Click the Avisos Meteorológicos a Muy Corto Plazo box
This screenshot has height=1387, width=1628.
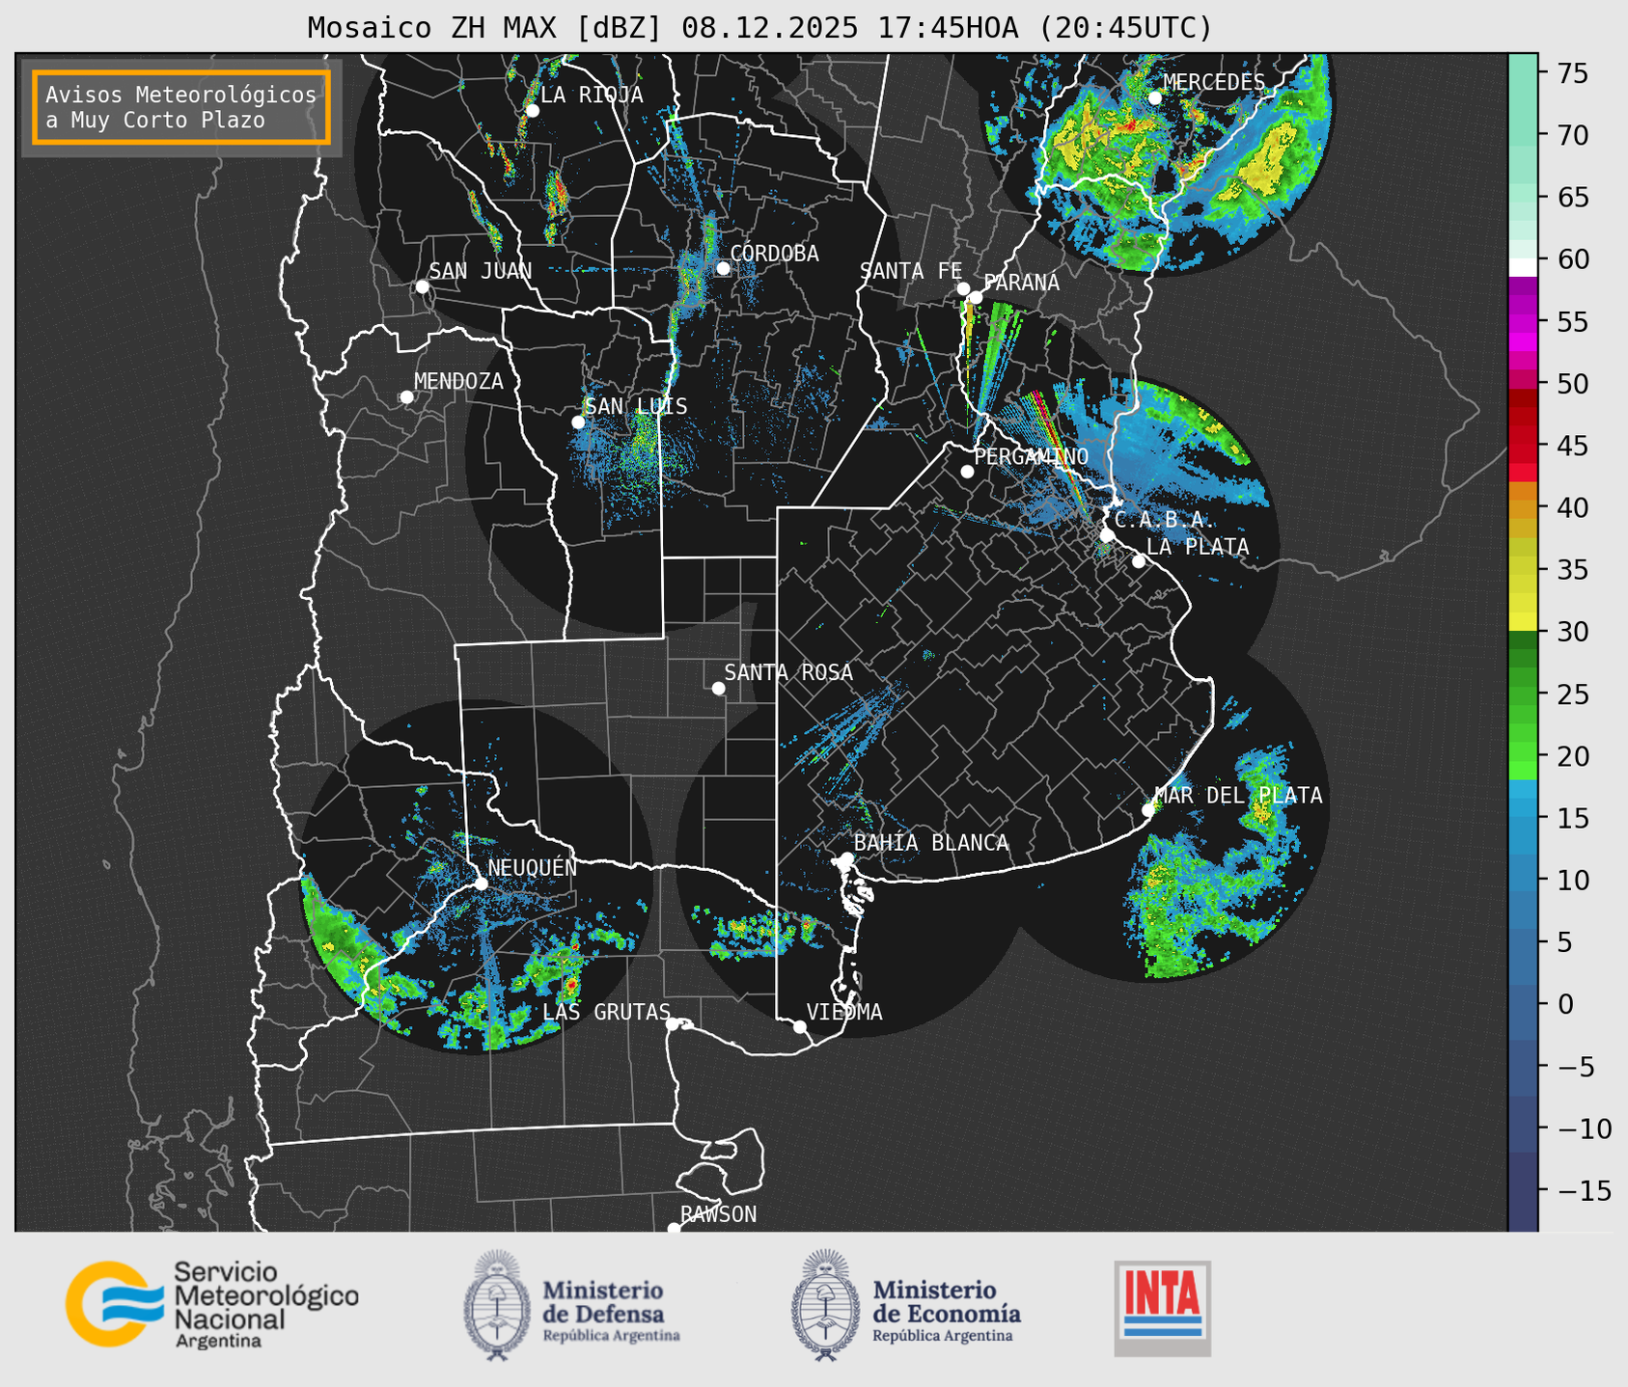[x=181, y=107]
